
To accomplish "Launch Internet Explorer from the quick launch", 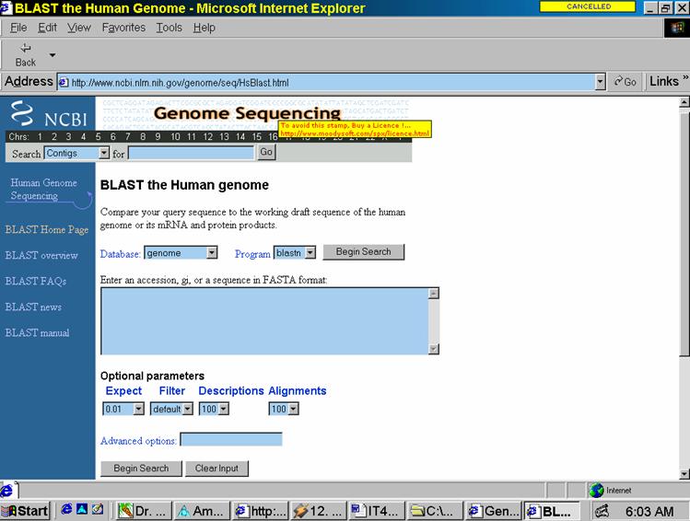I will pyautogui.click(x=66, y=510).
